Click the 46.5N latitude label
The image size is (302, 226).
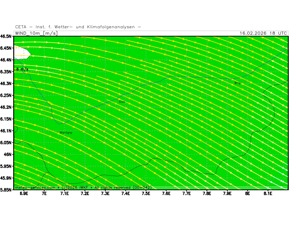tap(6, 37)
